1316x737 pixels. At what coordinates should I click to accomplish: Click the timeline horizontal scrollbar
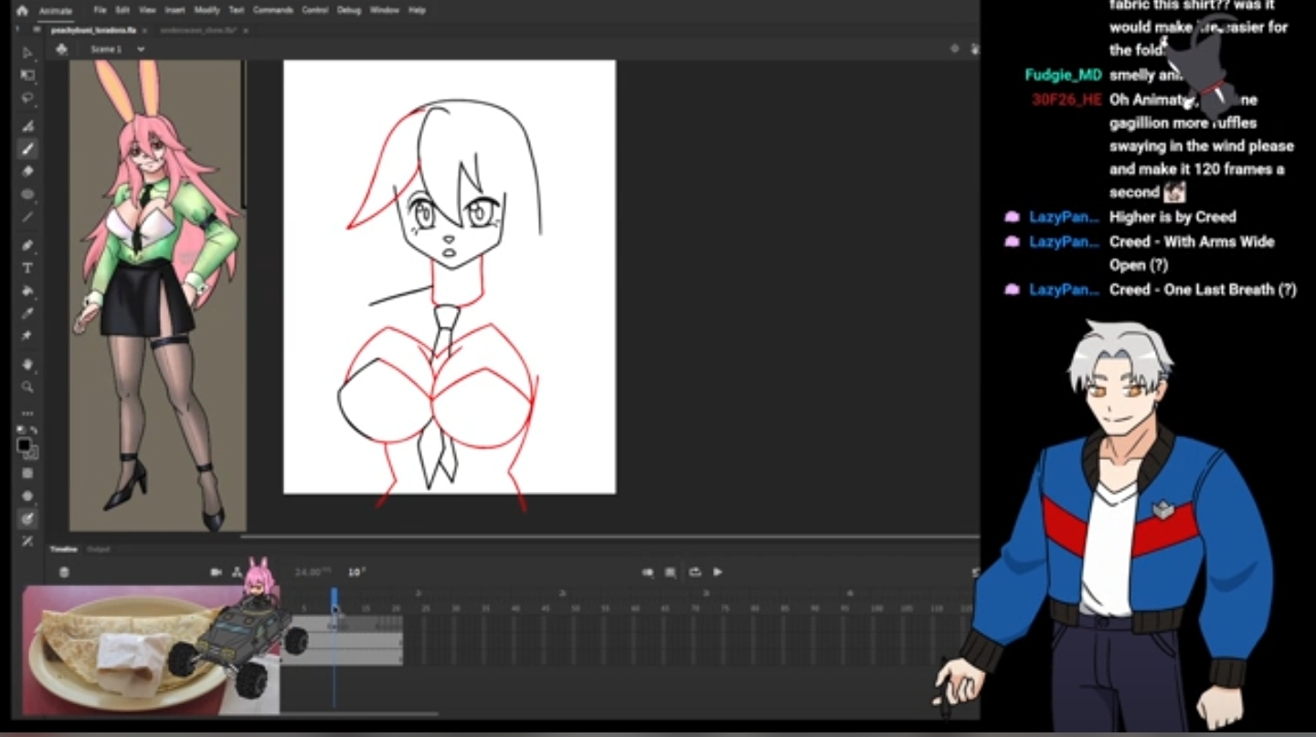359,713
